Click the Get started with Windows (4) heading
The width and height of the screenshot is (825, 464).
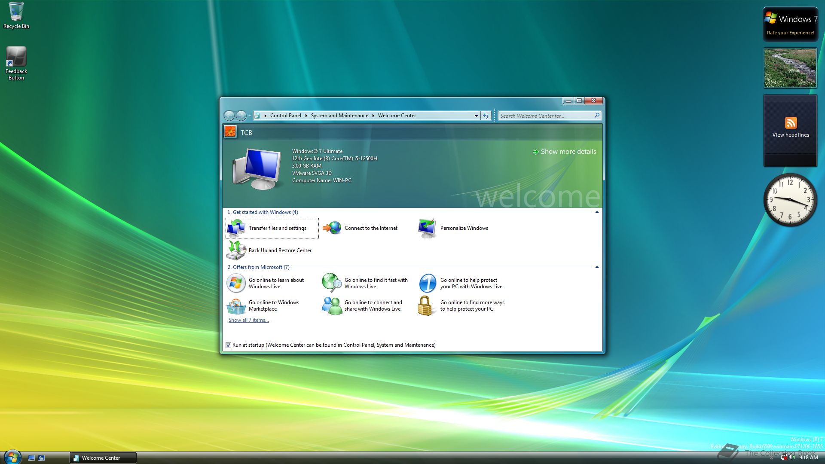point(262,212)
